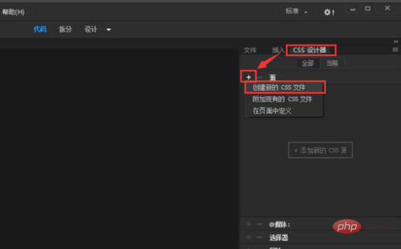This screenshot has height=249, width=401.
Task: Click the 选择器 section header
Action: 279,238
